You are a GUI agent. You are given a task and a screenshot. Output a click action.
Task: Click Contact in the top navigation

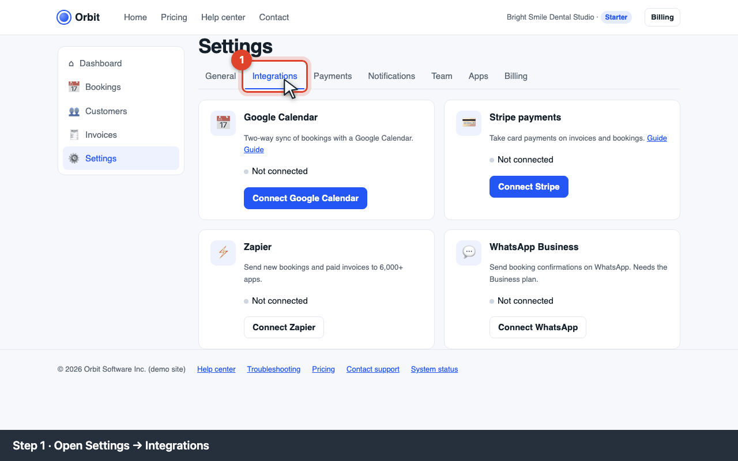(274, 17)
